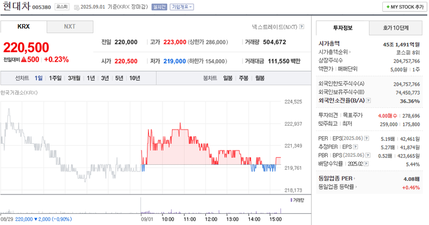Viewport: 429px width, 225px height.
Task: Click the 동일업종 등락률 value +0.46%
Action: (x=411, y=188)
